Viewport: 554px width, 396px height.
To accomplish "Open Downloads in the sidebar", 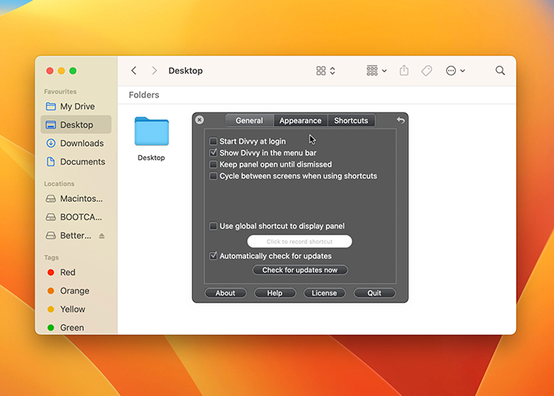I will click(x=76, y=143).
